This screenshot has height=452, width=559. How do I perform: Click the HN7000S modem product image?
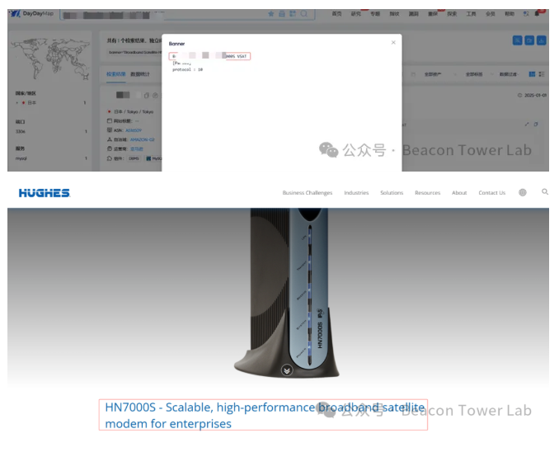pyautogui.click(x=288, y=293)
